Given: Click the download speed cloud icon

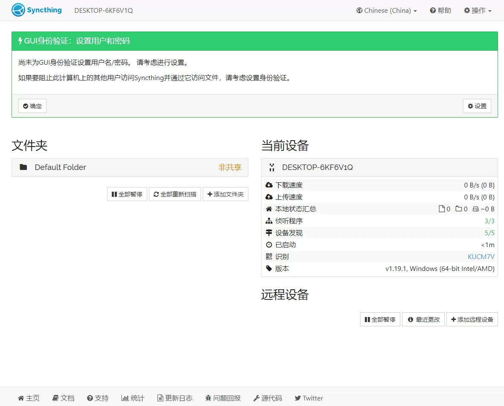Looking at the screenshot, I should pos(269,185).
